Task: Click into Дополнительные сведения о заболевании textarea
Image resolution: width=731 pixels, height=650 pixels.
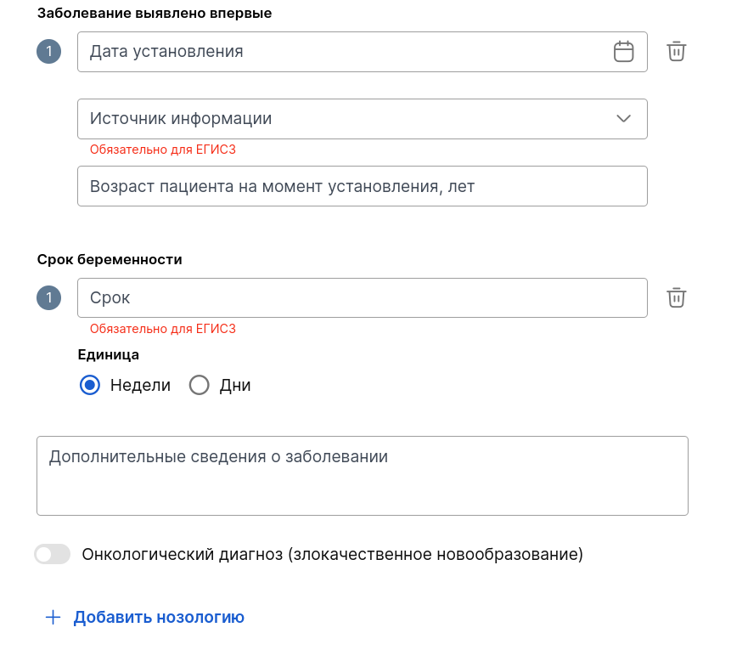Action: [x=363, y=476]
